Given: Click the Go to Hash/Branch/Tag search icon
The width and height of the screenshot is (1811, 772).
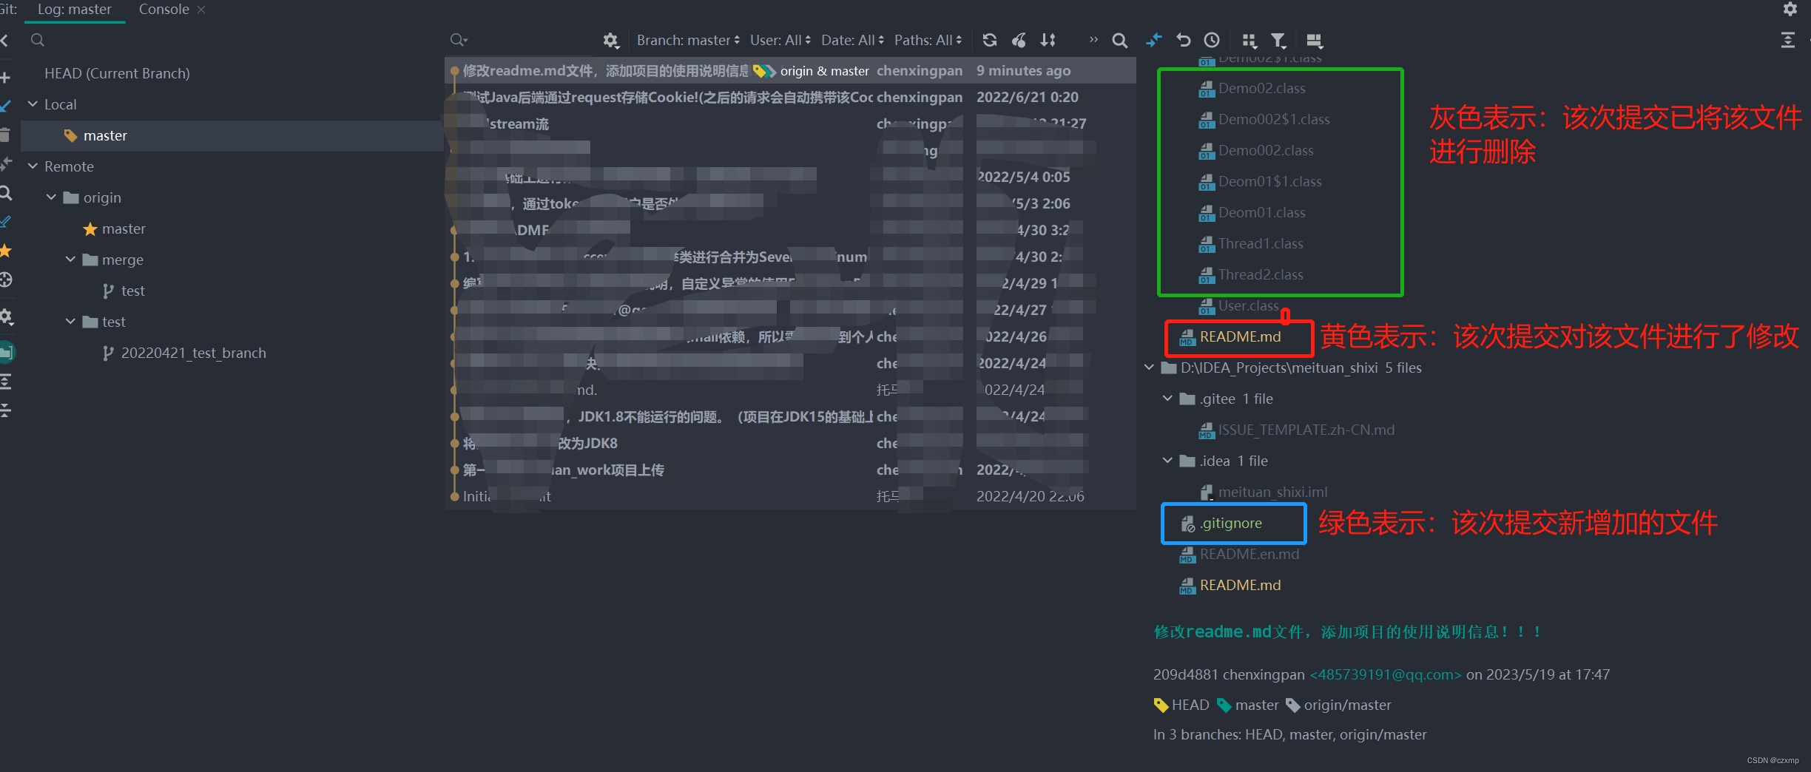Looking at the screenshot, I should tap(1120, 40).
